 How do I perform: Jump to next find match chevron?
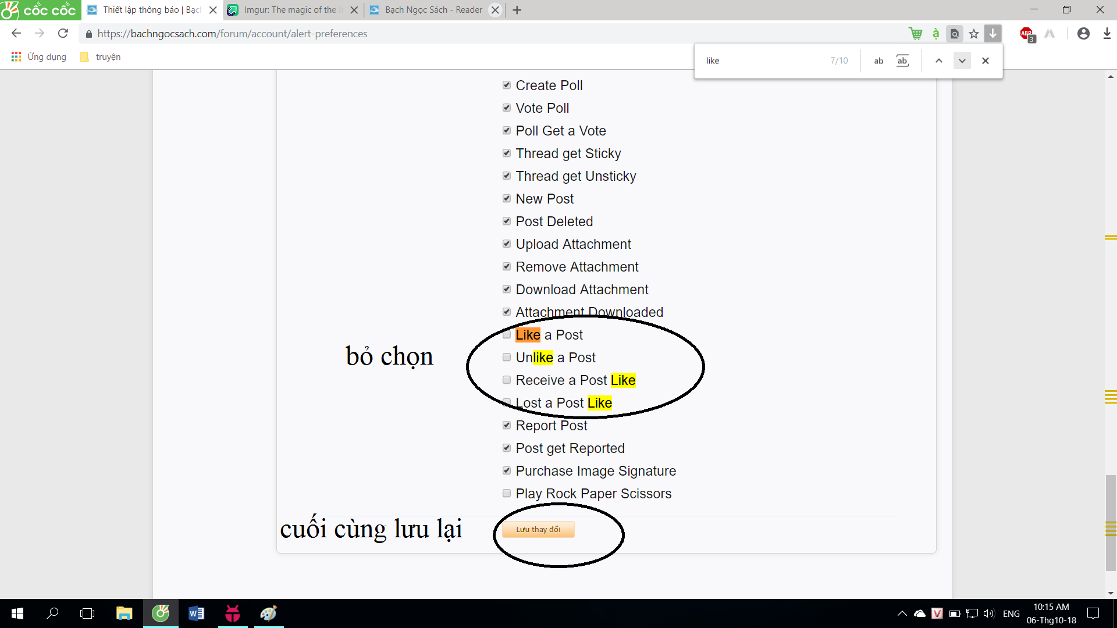coord(962,60)
